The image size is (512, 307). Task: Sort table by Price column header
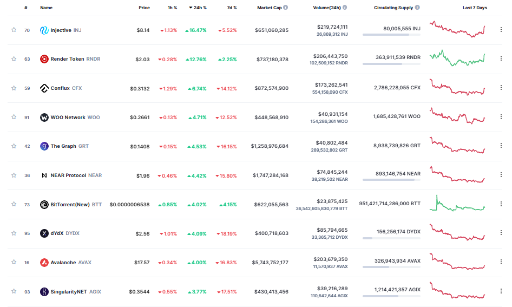(x=144, y=8)
